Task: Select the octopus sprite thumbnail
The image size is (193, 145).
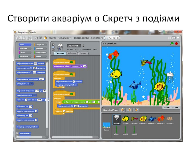Action: click(x=169, y=120)
